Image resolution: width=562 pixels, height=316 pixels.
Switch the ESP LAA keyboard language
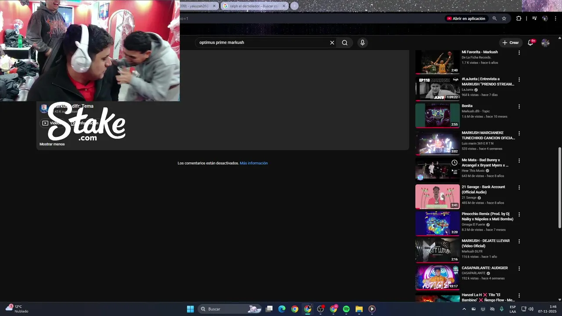point(513,309)
